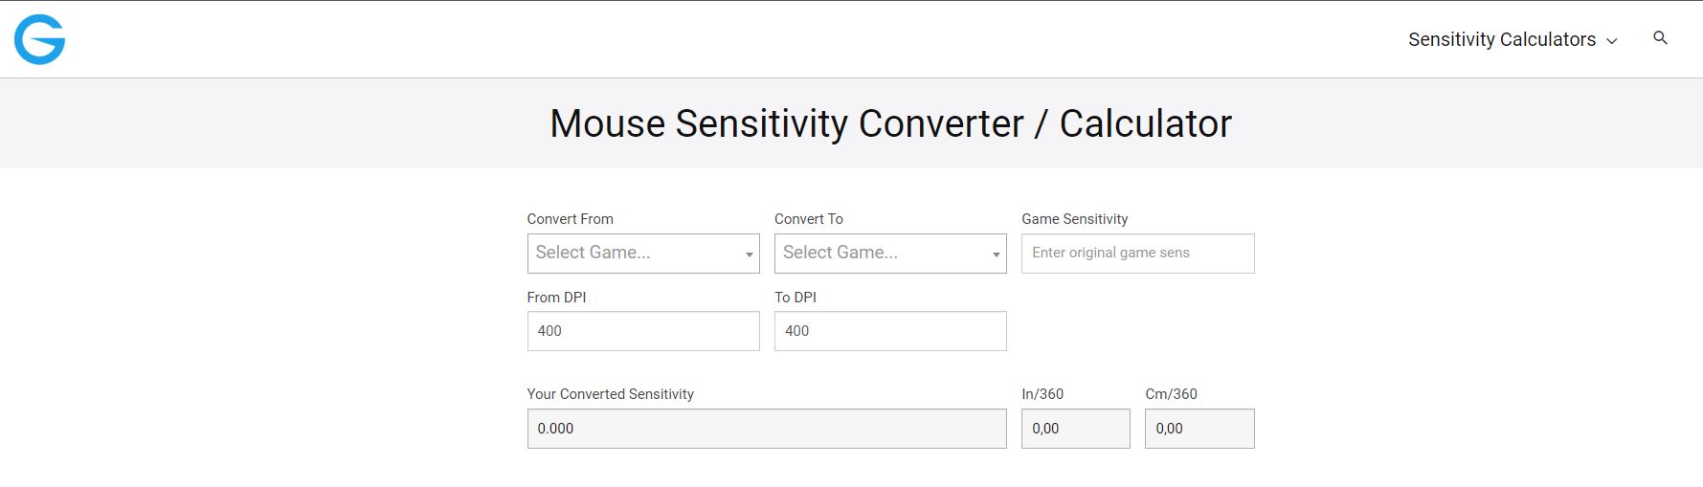Viewport: 1703px width, 487px height.
Task: Click the In/360 result field
Action: (1075, 429)
